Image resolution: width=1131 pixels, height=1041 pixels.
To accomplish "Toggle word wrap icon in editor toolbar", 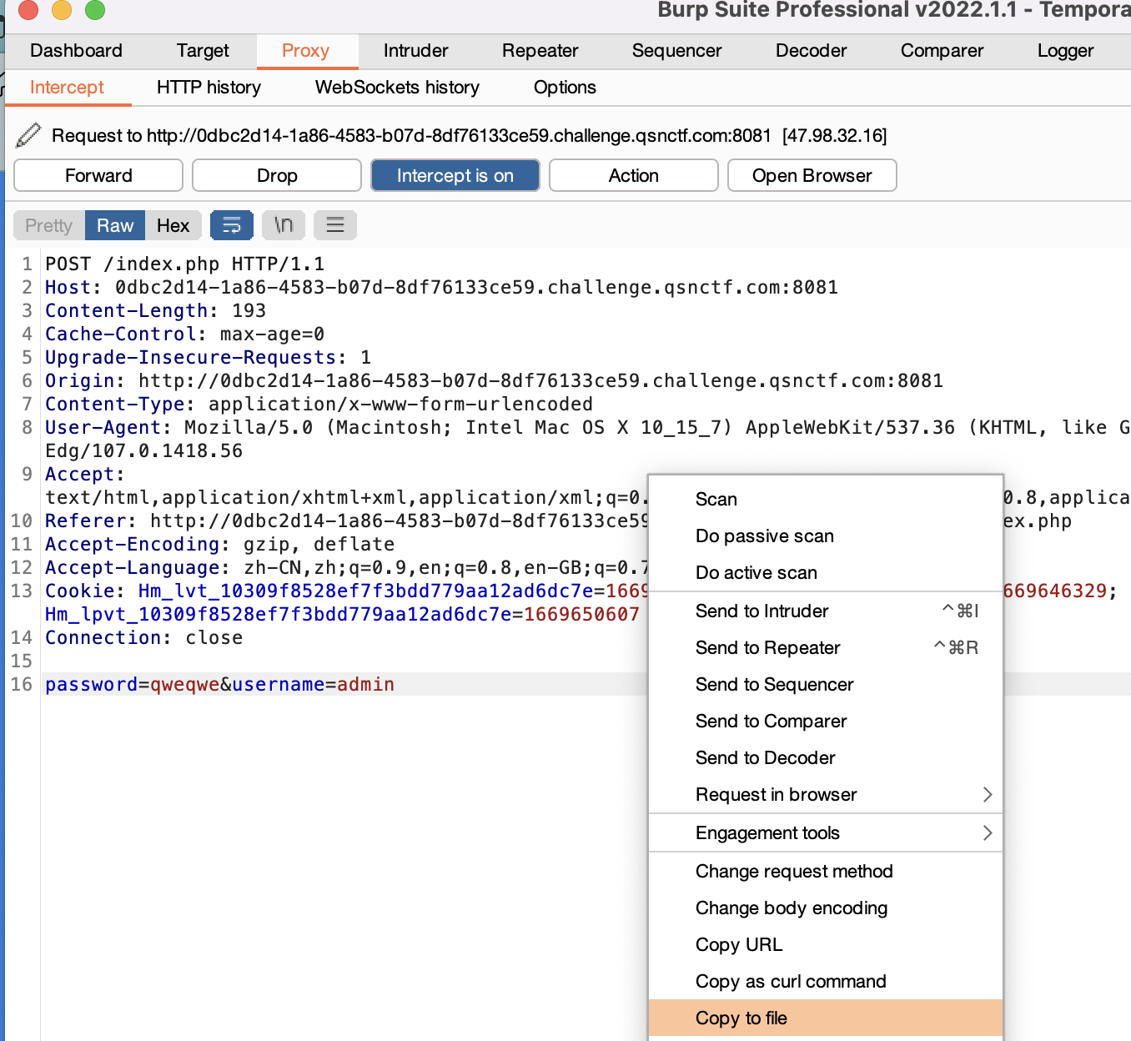I will pos(232,225).
